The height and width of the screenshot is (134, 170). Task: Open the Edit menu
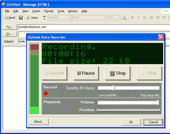(x=16, y=11)
